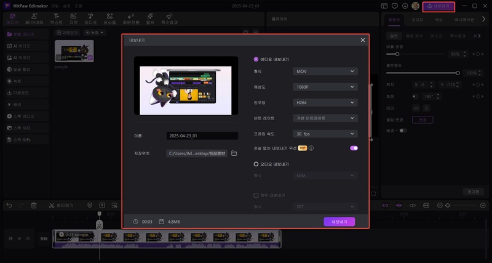Click the 내보내기 export button in title bar
492x263 pixels.
[x=438, y=6]
